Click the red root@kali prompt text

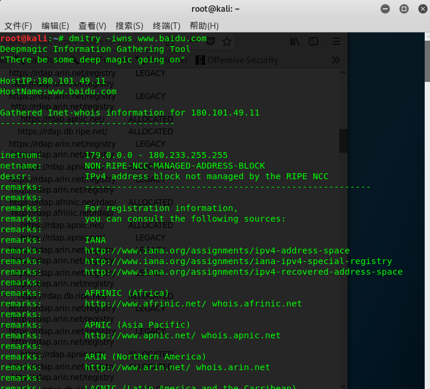(x=24, y=38)
